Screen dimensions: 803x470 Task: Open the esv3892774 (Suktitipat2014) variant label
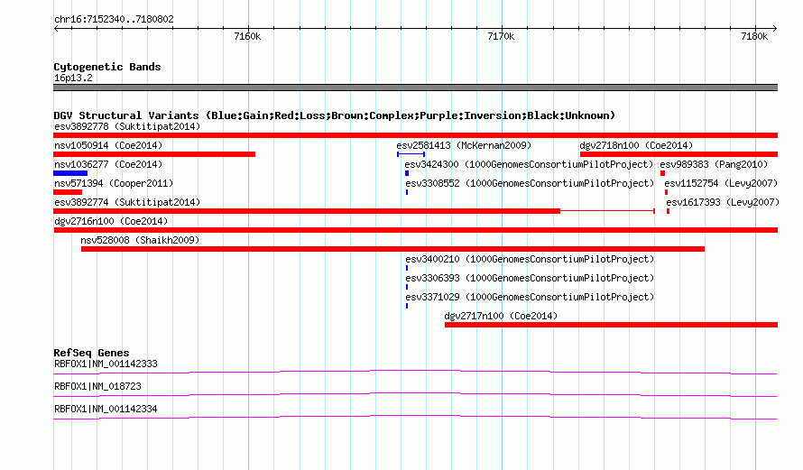(127, 202)
